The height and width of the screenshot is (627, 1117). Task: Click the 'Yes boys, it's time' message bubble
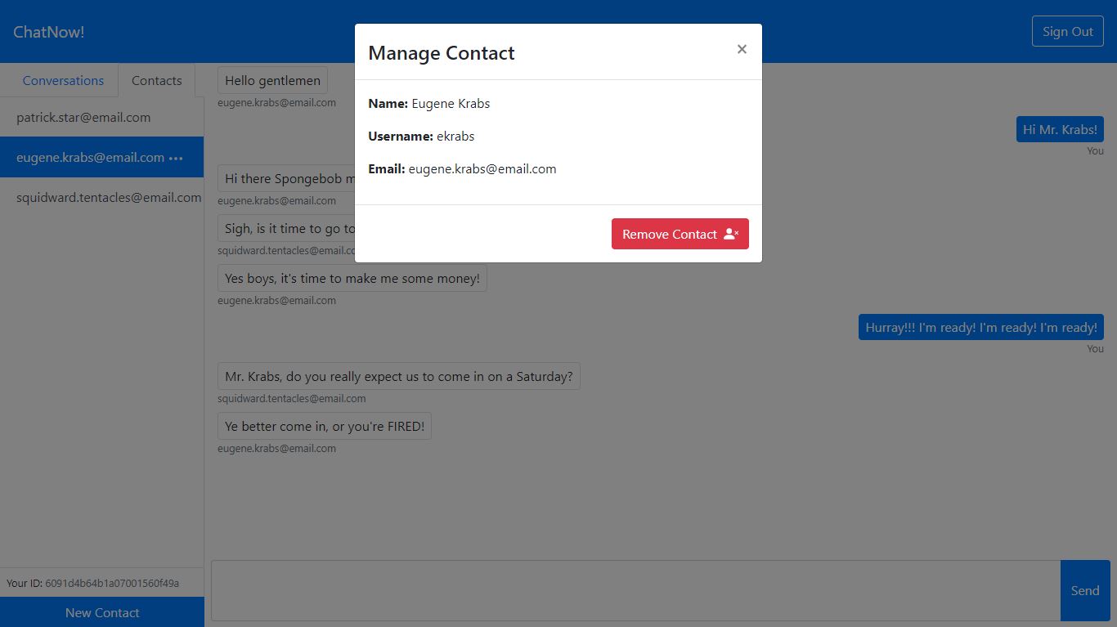pyautogui.click(x=352, y=278)
